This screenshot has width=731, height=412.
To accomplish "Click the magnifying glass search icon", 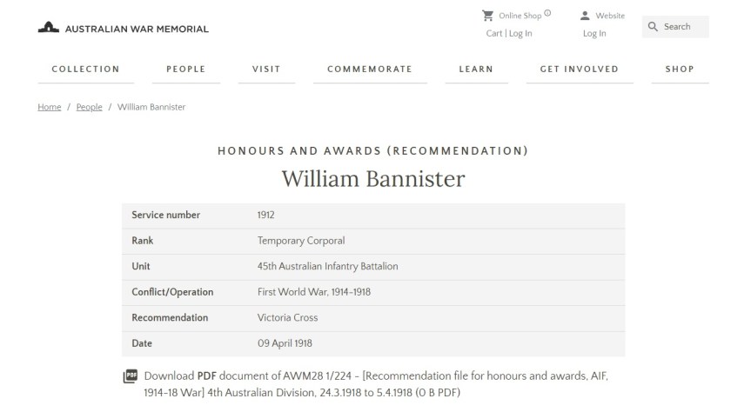I will pyautogui.click(x=654, y=27).
